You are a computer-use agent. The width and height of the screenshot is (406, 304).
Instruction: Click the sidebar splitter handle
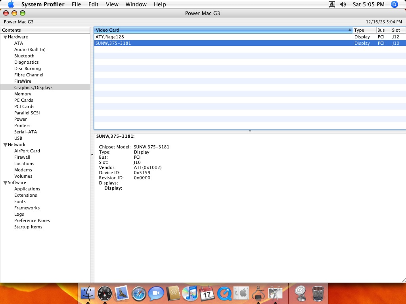click(92, 155)
